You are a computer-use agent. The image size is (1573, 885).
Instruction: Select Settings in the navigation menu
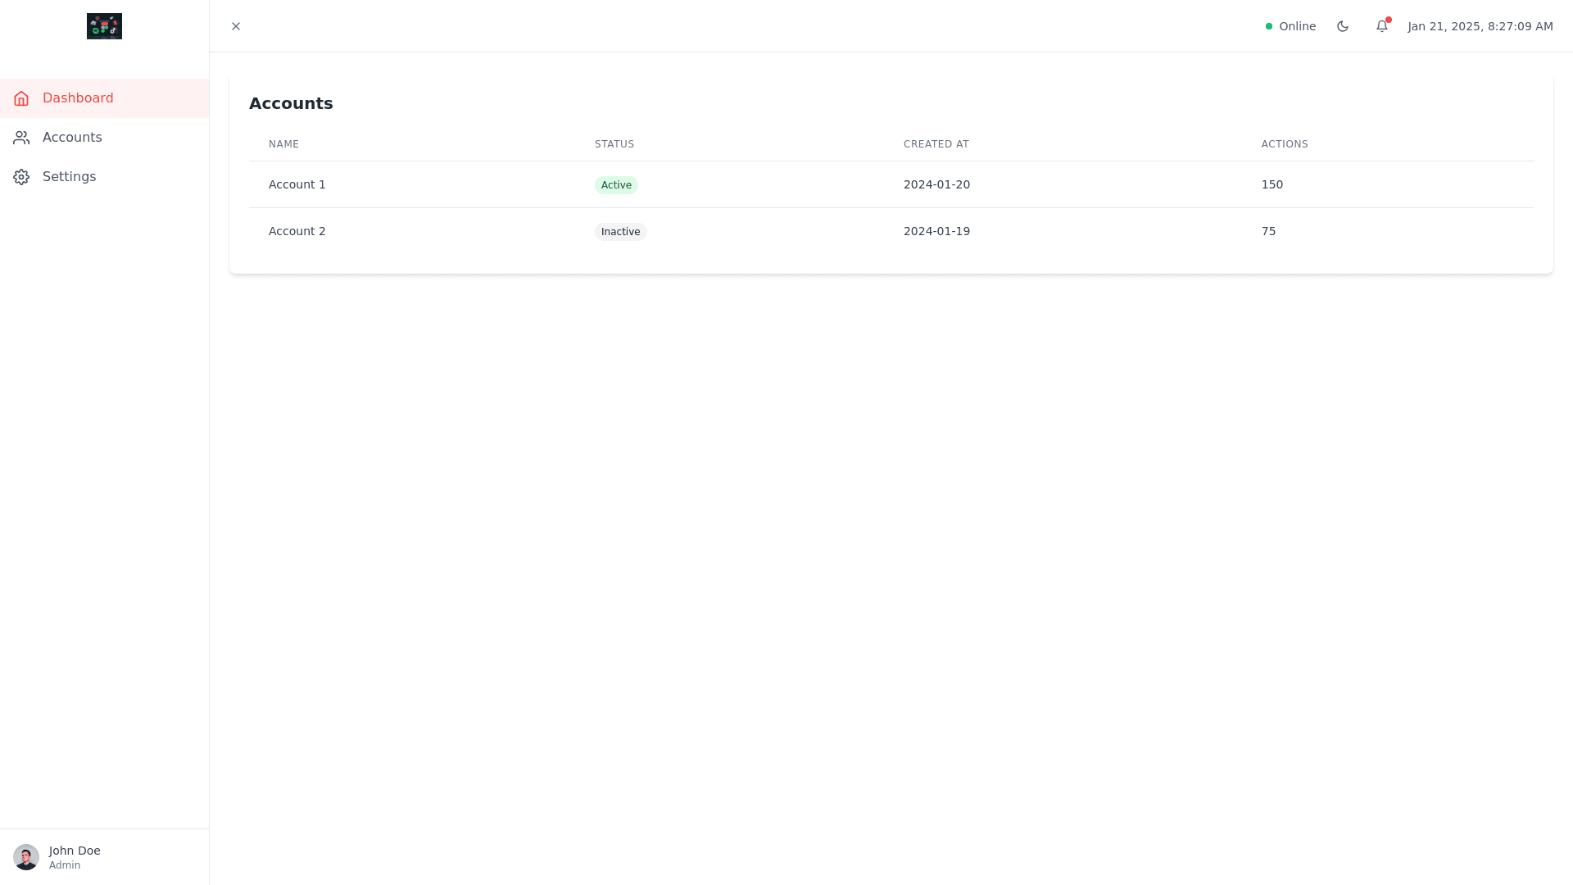(70, 176)
